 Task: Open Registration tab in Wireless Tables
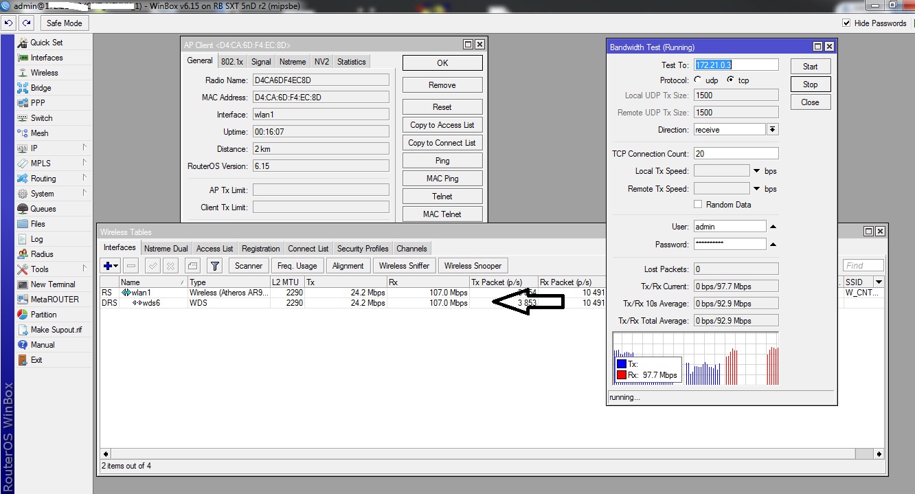click(261, 249)
